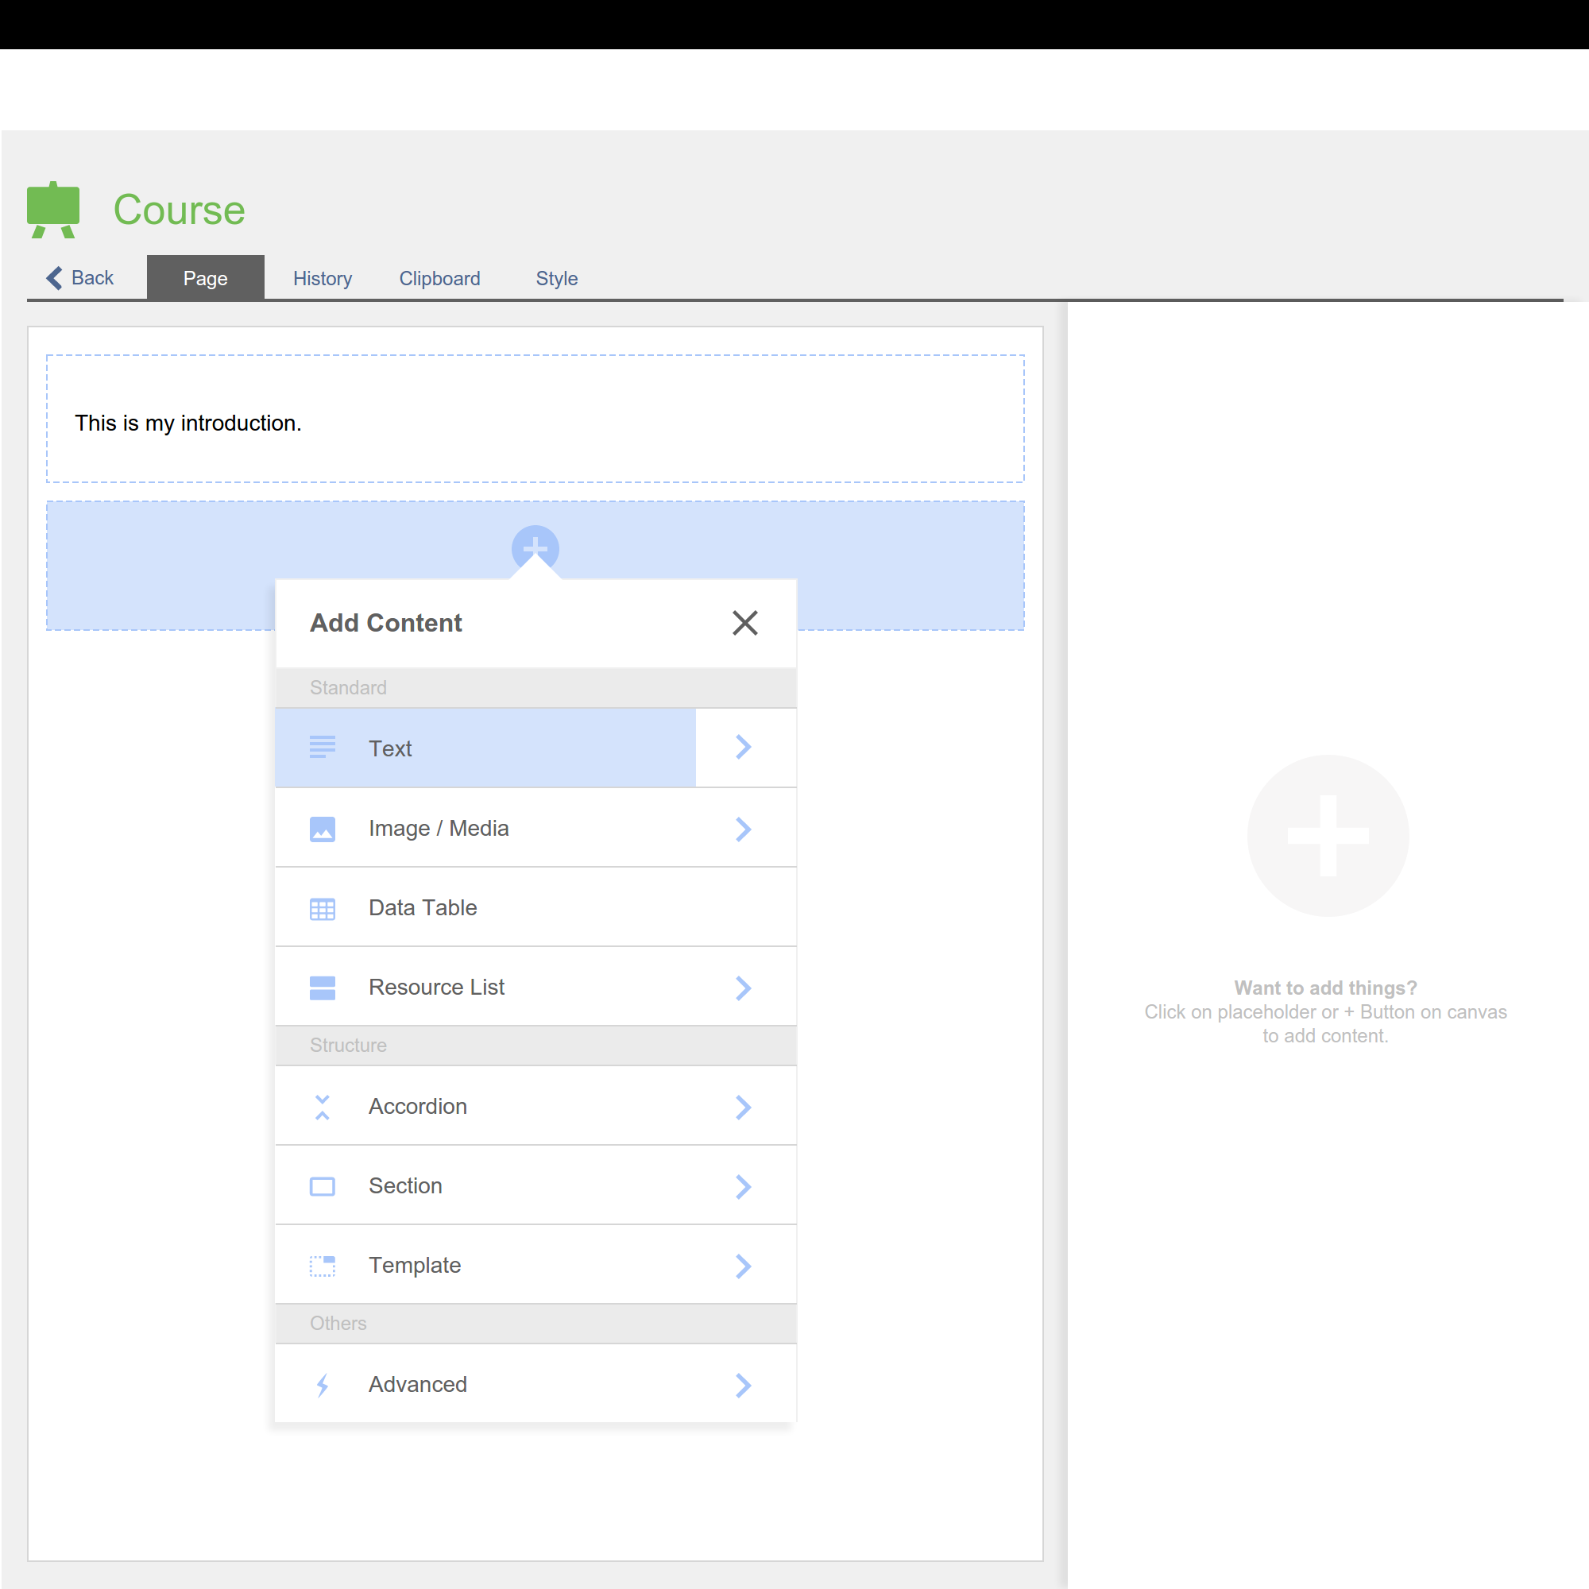Close the Add Content popup
The image size is (1589, 1589).
(x=744, y=623)
